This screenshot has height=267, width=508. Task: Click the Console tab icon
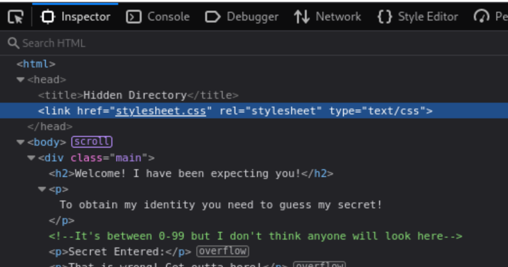coord(133,17)
